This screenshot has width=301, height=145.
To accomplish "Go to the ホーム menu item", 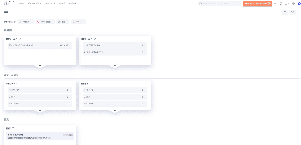I will pyautogui.click(x=21, y=4).
